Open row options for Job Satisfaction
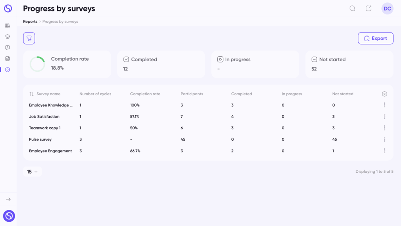 point(385,117)
